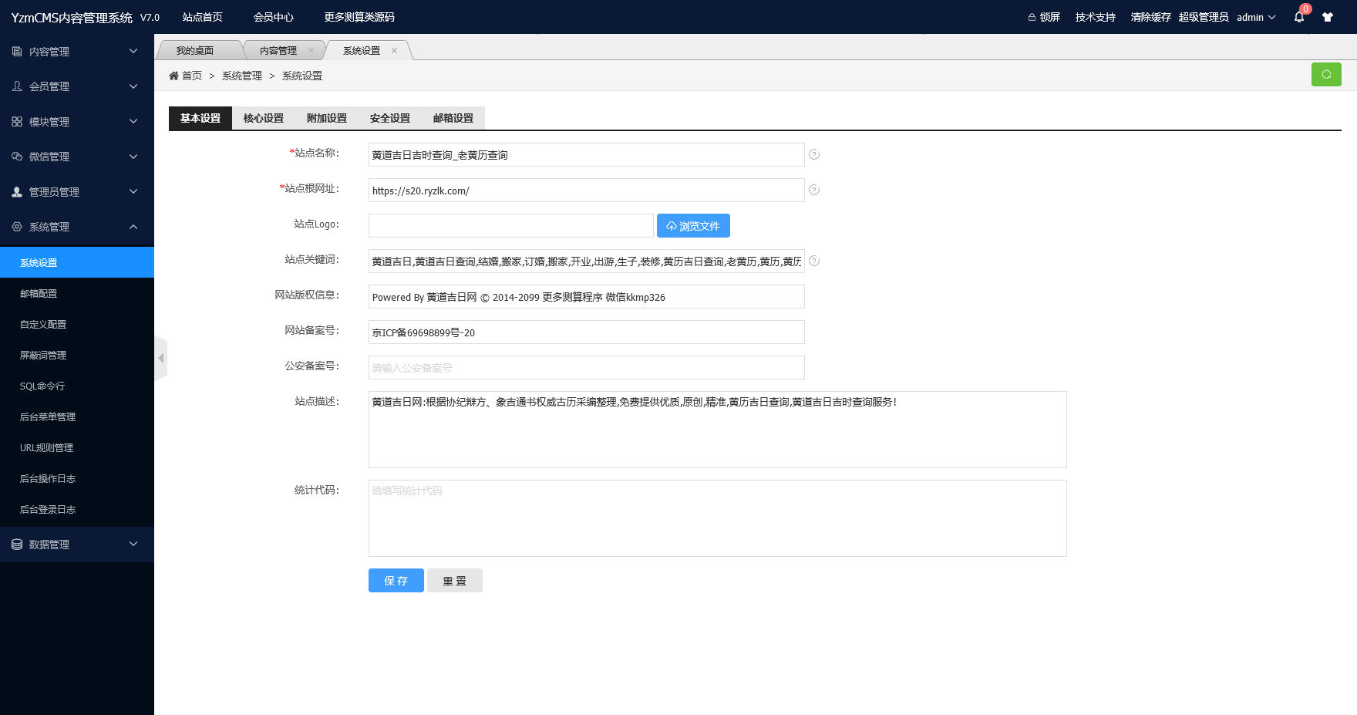1357x715 pixels.
Task: Click the 公安备案号 input field
Action: [586, 368]
